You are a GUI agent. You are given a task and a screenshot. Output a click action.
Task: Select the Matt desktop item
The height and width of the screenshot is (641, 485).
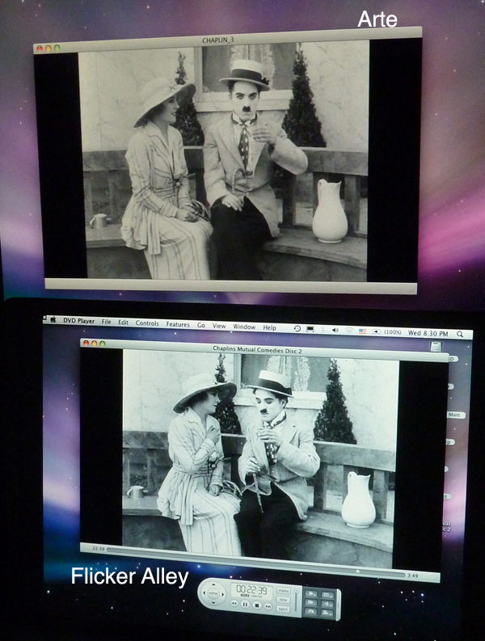(x=455, y=415)
